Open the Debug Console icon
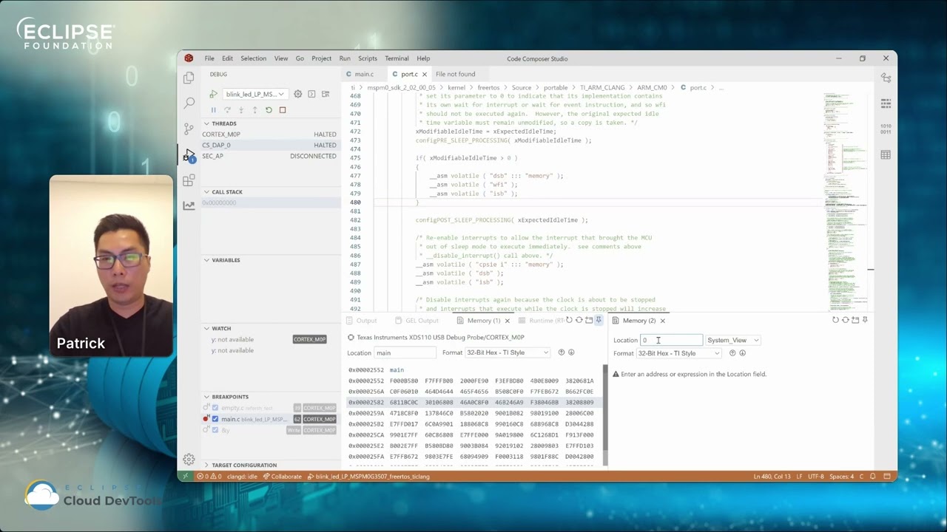This screenshot has height=532, width=947. click(311, 94)
